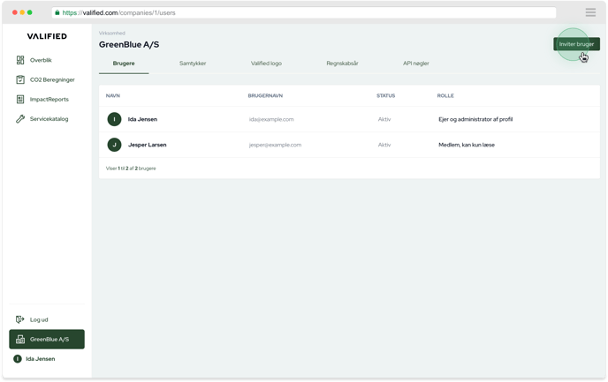Open Ida Jensen profile in sidebar bottom
608x382 pixels.
[40, 359]
